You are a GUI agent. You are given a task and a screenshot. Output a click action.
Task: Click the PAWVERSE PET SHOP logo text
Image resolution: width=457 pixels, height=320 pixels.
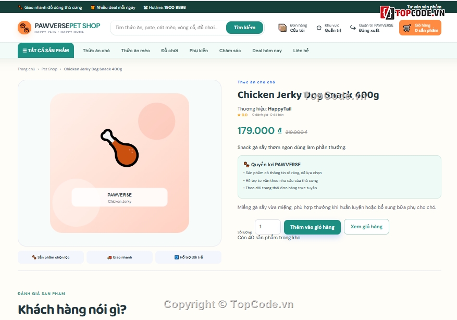point(67,26)
